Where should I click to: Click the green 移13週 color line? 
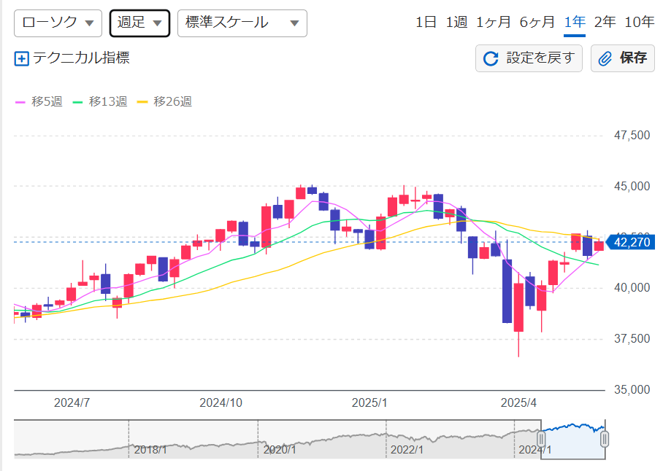(77, 102)
